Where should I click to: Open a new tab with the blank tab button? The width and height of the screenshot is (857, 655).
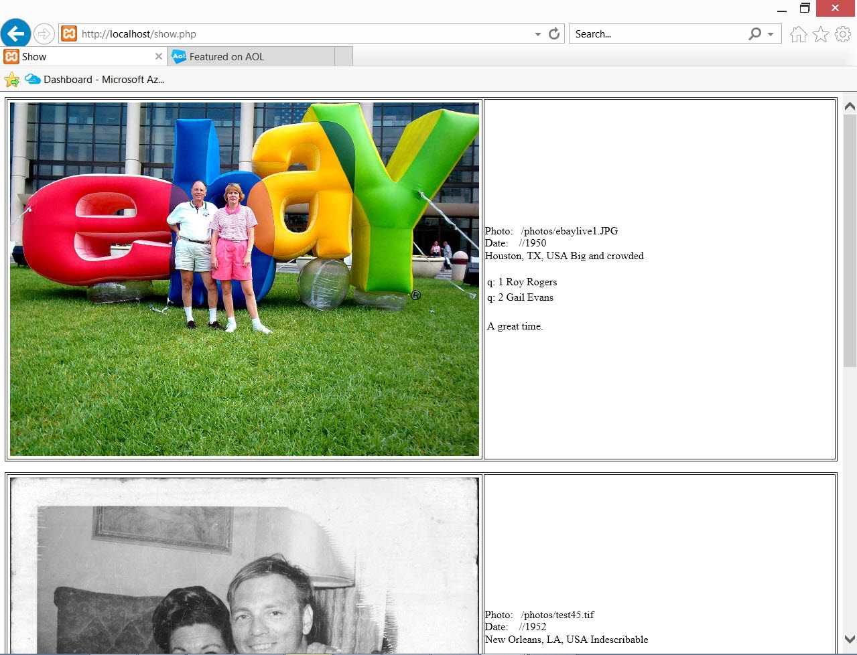click(x=344, y=57)
